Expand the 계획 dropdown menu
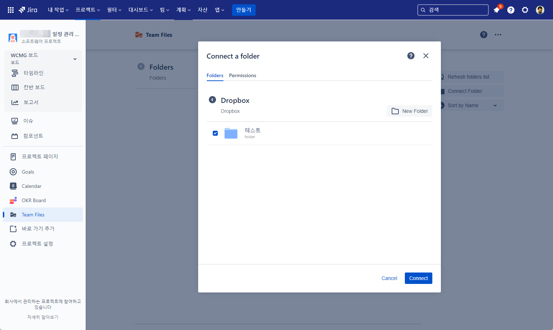Image resolution: width=553 pixels, height=330 pixels. 184,10
